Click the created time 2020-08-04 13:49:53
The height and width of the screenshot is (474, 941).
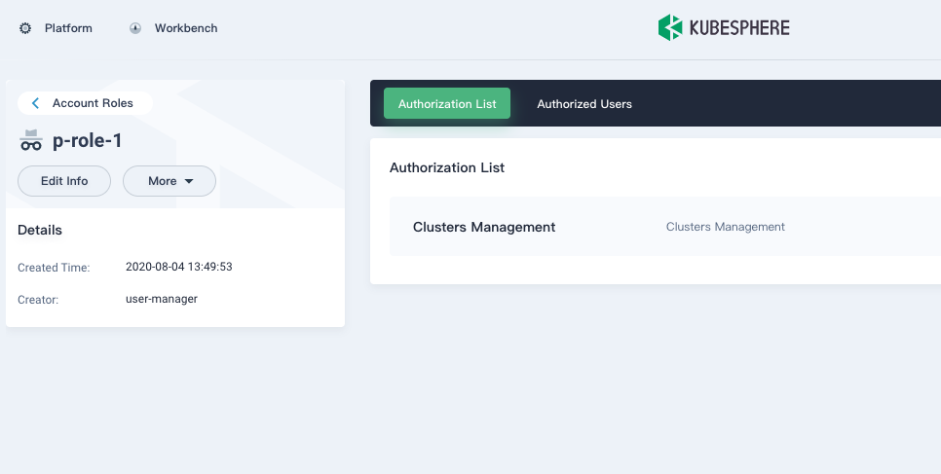(179, 267)
